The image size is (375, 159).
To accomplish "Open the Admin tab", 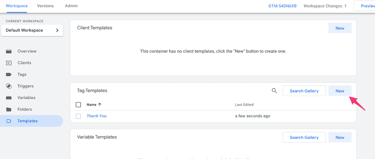I will pos(71,6).
